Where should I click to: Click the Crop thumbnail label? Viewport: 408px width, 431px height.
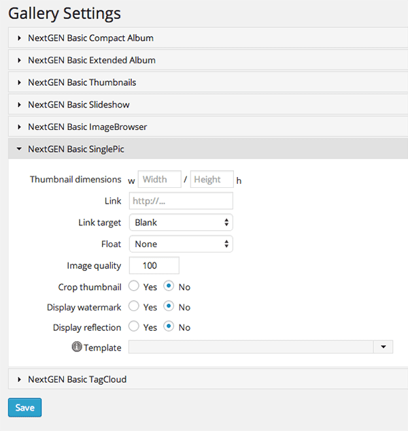(90, 287)
